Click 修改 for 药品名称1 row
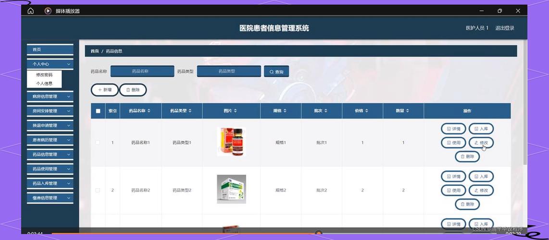Screen dimensions: 549x240 point(481,143)
